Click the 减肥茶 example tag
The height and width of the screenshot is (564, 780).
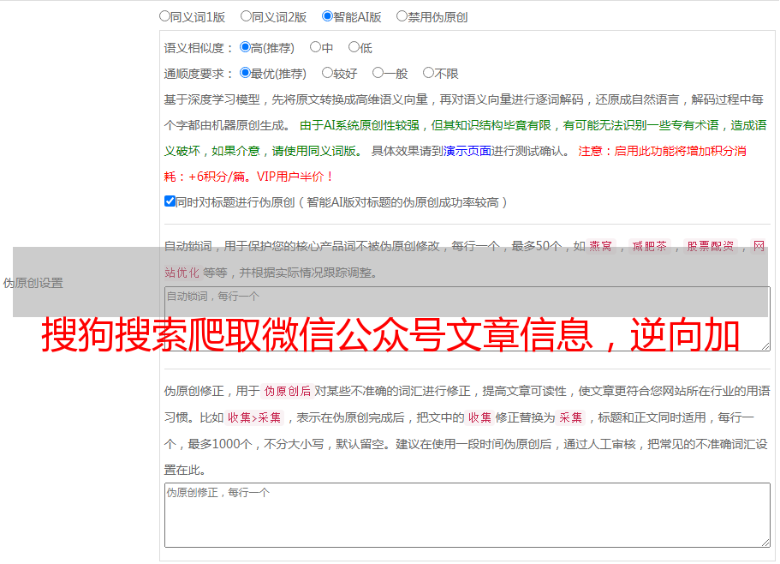tap(650, 246)
